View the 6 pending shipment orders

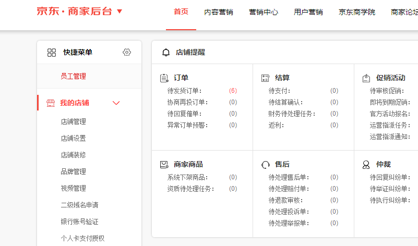233,91
